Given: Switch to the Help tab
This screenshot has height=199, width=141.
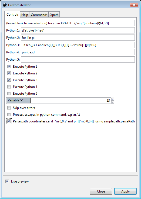Looking at the screenshot, I should [25, 15].
